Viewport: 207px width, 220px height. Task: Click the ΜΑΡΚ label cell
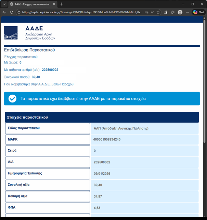point(48,140)
